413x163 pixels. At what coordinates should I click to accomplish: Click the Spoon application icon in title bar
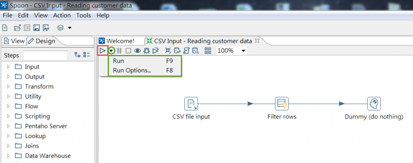tap(4, 5)
